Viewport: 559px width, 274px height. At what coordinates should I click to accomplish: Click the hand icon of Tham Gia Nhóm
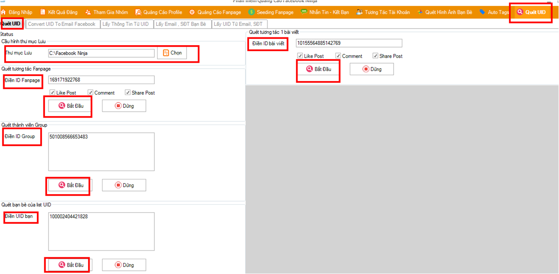(87, 12)
